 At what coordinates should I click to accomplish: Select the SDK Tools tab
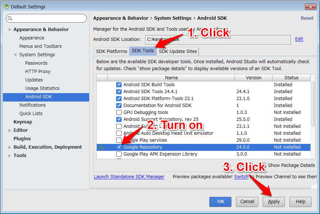[143, 51]
